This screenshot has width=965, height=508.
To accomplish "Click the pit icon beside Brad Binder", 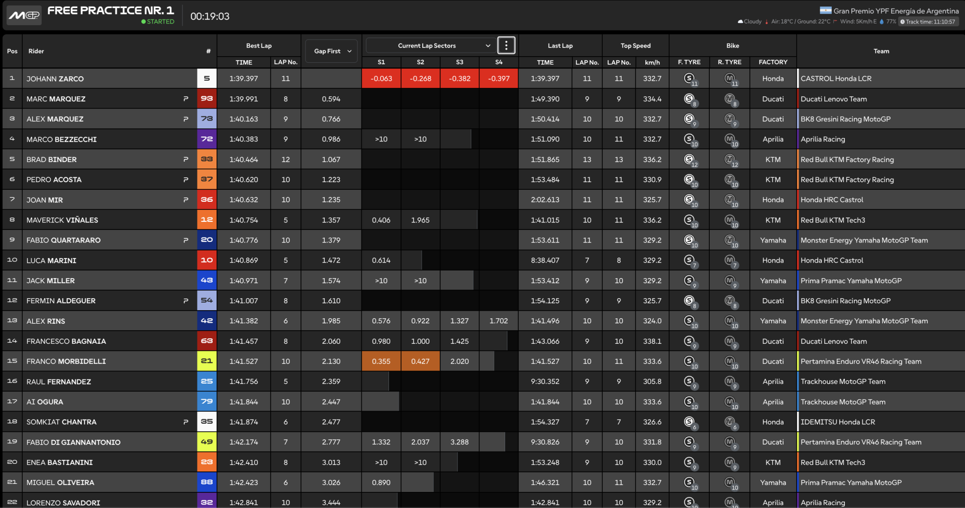I will pos(186,160).
